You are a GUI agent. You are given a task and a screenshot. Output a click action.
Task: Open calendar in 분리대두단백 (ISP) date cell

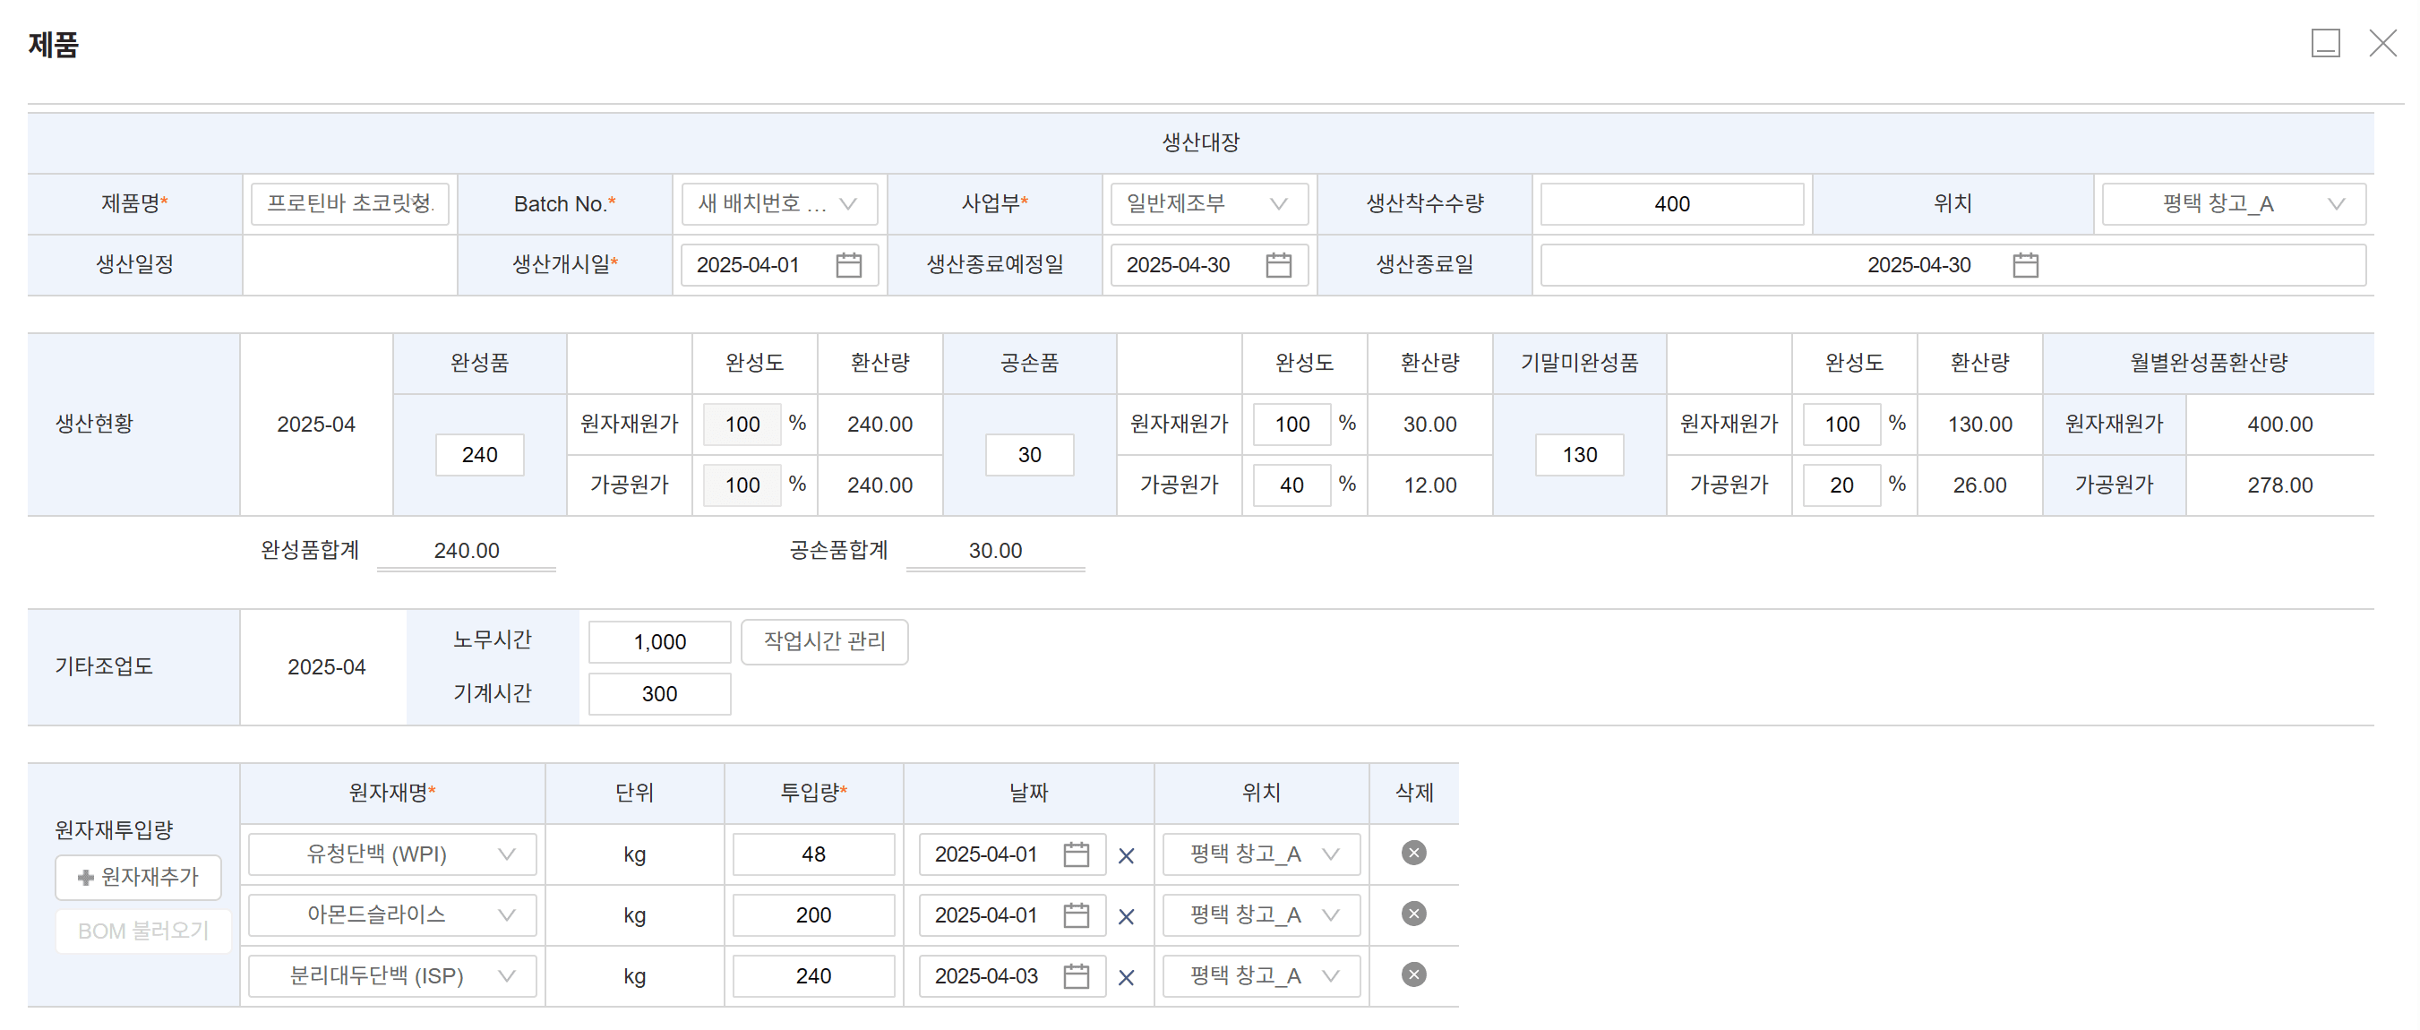point(1076,976)
